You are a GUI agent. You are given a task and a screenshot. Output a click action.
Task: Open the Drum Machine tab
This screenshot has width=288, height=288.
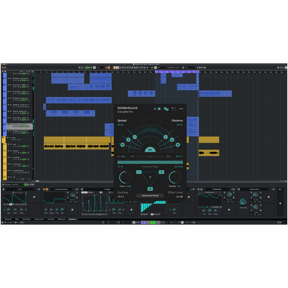pos(27,219)
